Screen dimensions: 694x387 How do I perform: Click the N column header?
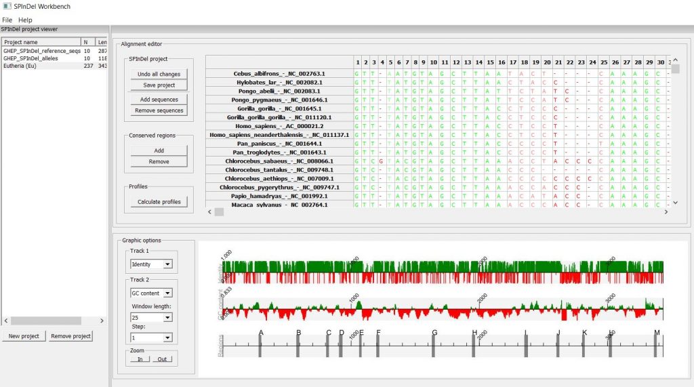click(x=88, y=42)
